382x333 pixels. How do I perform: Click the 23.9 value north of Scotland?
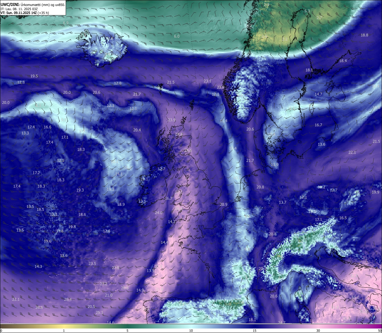pyautogui.click(x=172, y=120)
